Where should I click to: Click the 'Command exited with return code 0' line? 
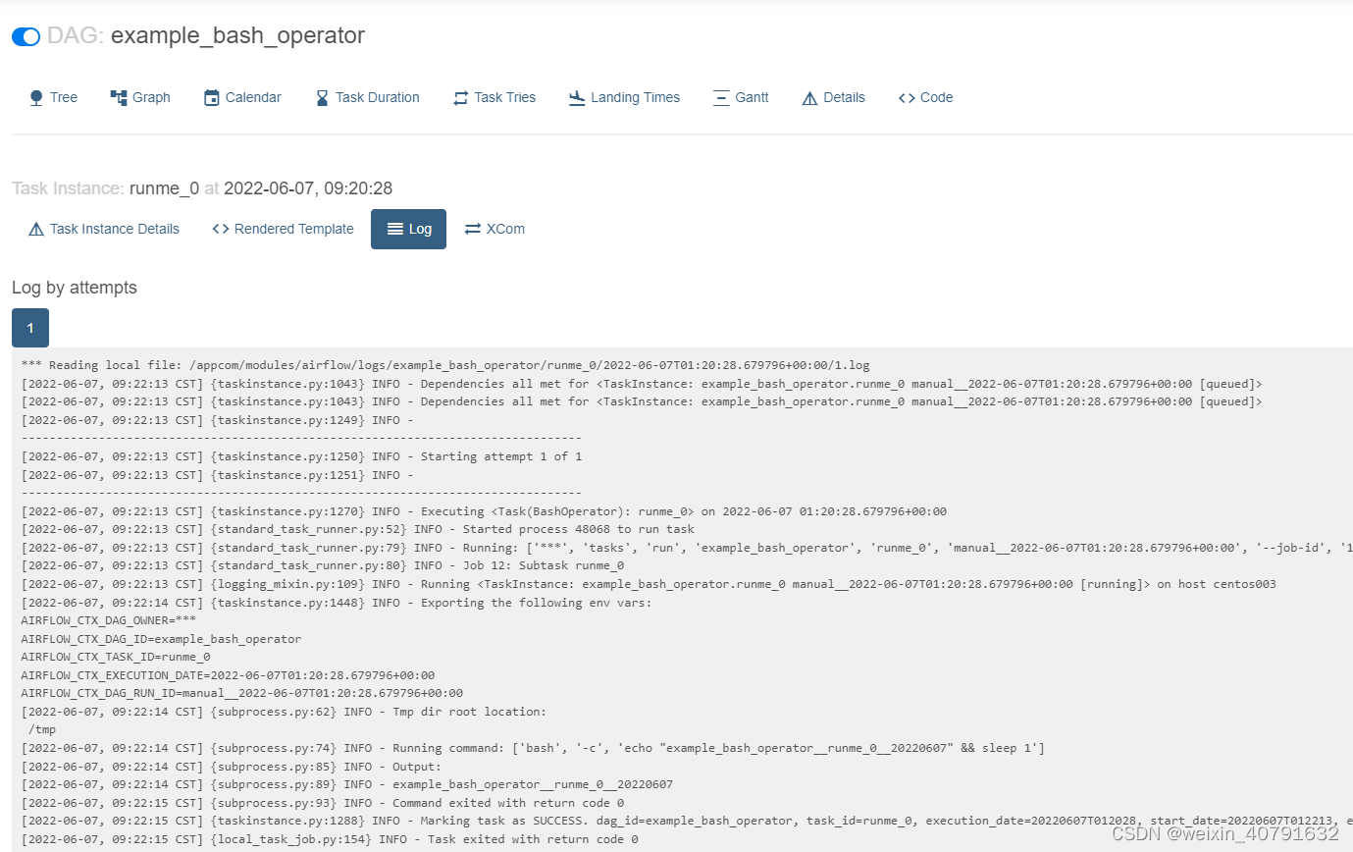(322, 803)
